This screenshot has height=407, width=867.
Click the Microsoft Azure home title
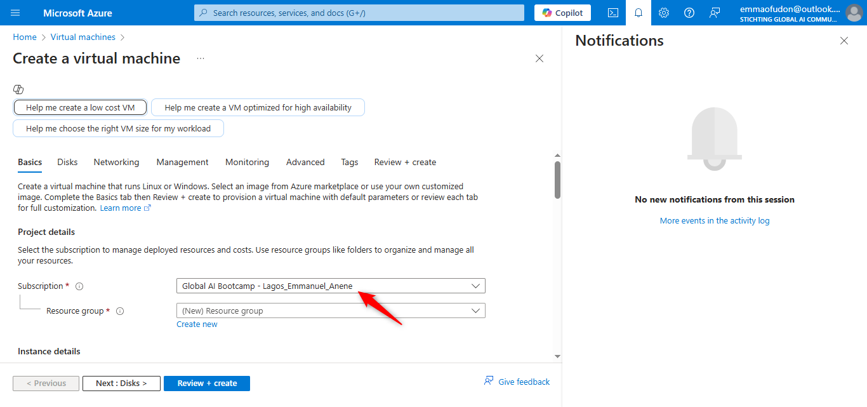(77, 13)
